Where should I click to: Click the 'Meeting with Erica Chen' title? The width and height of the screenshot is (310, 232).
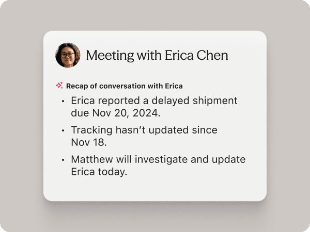157,55
